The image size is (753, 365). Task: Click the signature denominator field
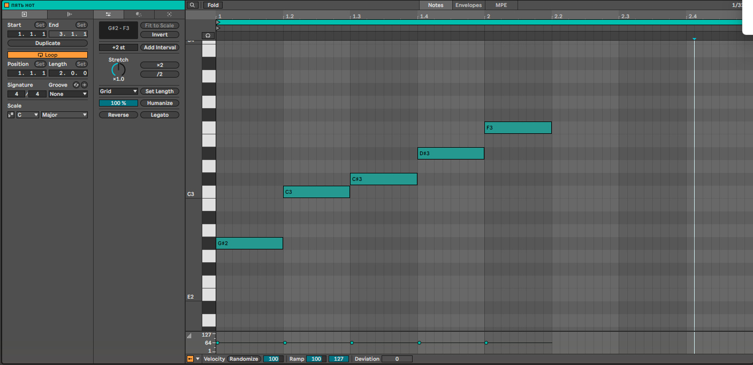[x=37, y=94]
